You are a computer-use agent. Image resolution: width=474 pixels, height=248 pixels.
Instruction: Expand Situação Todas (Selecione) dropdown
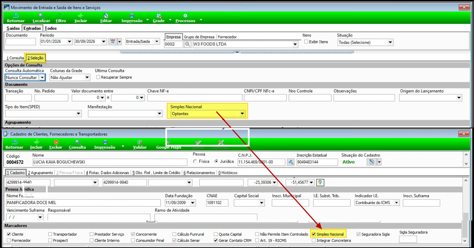390,43
